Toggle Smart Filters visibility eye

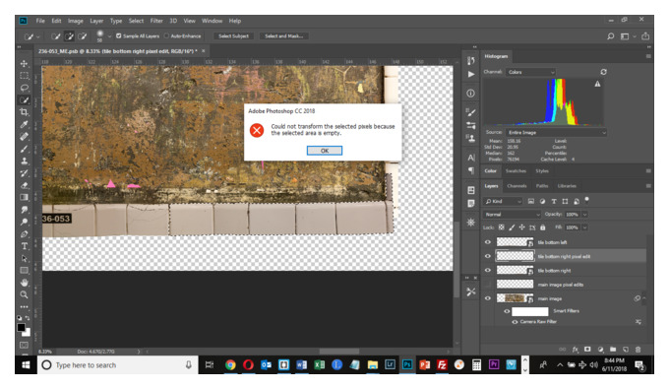click(507, 311)
